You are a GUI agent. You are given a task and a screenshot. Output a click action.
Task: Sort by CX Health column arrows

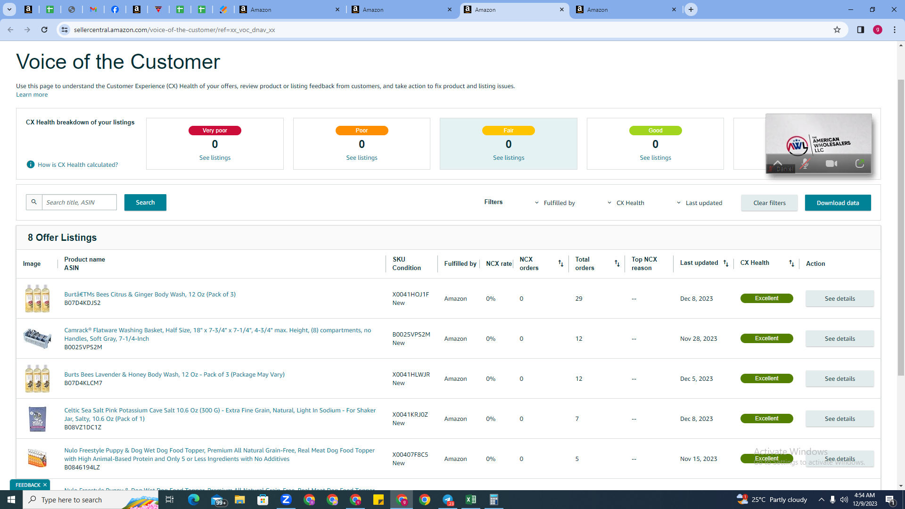(791, 263)
